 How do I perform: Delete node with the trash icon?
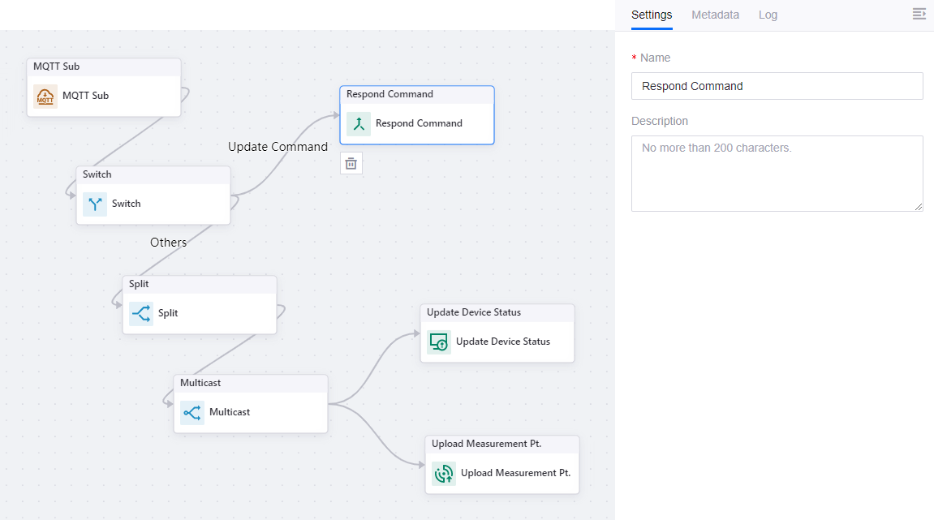(x=351, y=163)
